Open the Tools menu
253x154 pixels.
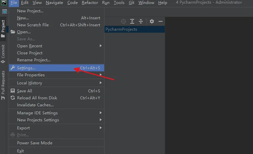[x=119, y=3]
